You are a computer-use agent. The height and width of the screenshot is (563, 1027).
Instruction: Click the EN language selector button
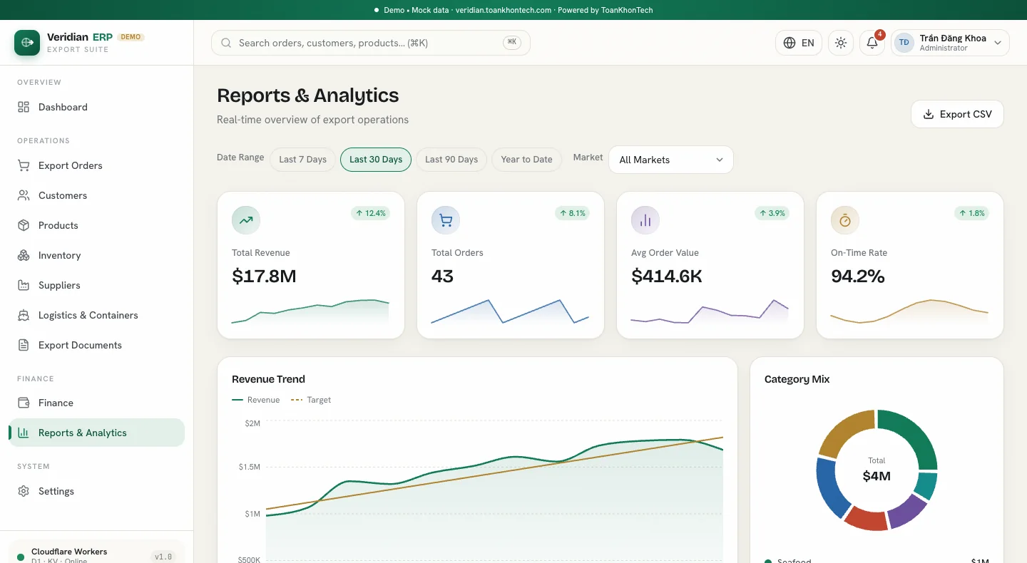click(x=799, y=43)
